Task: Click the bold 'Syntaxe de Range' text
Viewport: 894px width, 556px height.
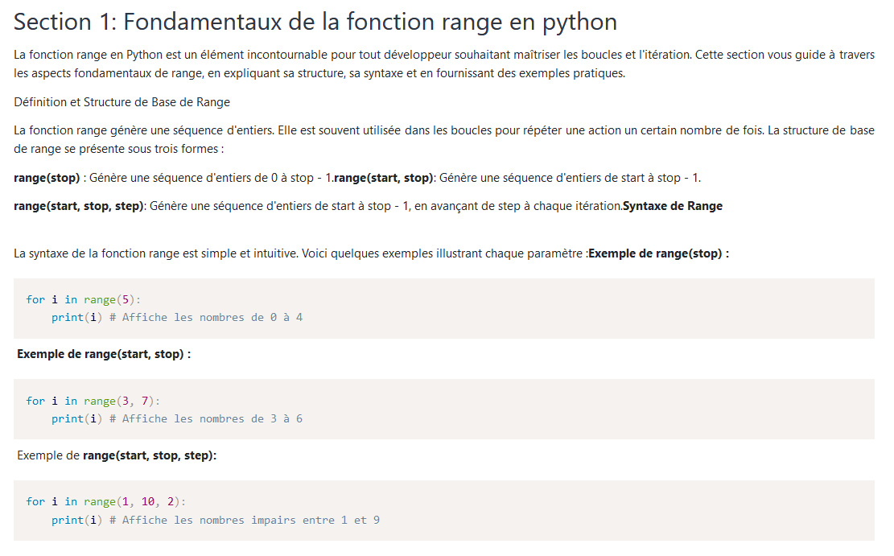Action: pyautogui.click(x=673, y=206)
